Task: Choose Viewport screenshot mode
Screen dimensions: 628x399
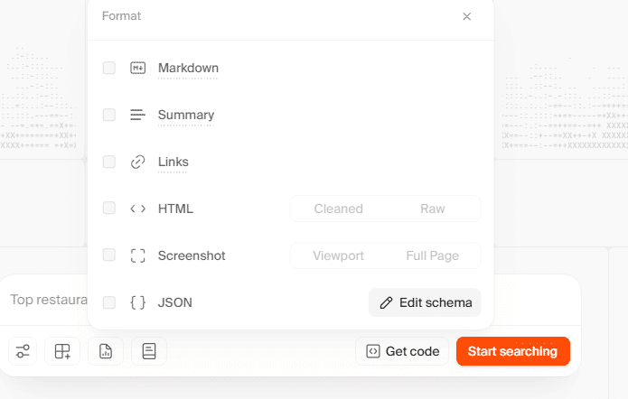Action: click(338, 255)
